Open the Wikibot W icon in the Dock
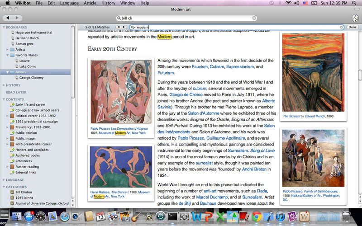The height and width of the screenshot is (226, 362). tap(305, 217)
